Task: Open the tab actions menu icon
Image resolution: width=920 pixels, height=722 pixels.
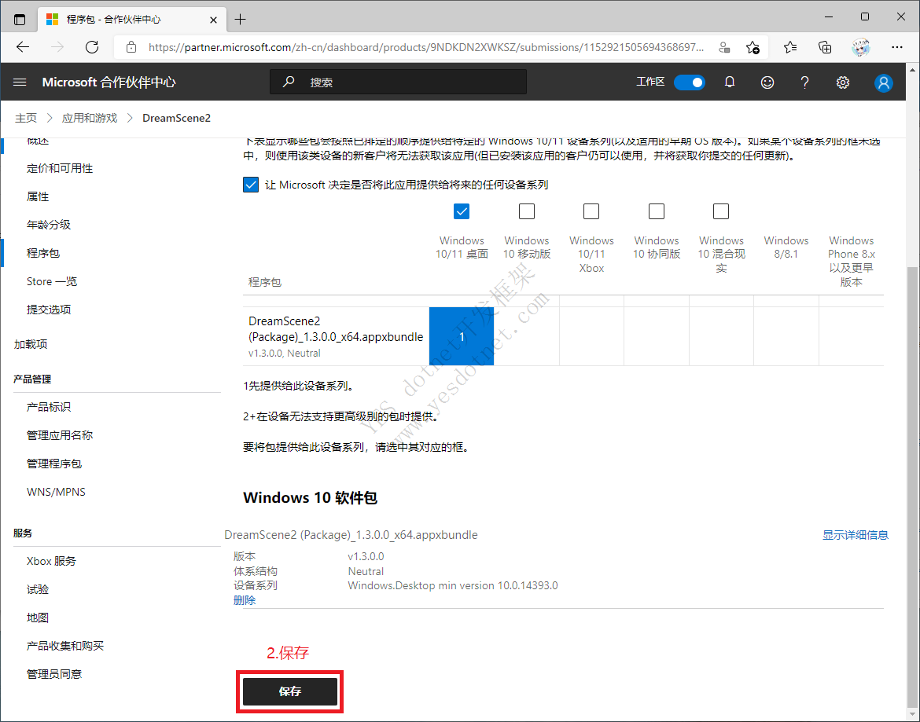Action: pyautogui.click(x=20, y=20)
